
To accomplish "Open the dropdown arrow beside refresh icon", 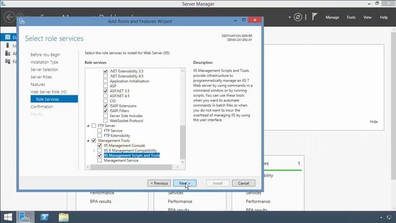I will (x=290, y=17).
